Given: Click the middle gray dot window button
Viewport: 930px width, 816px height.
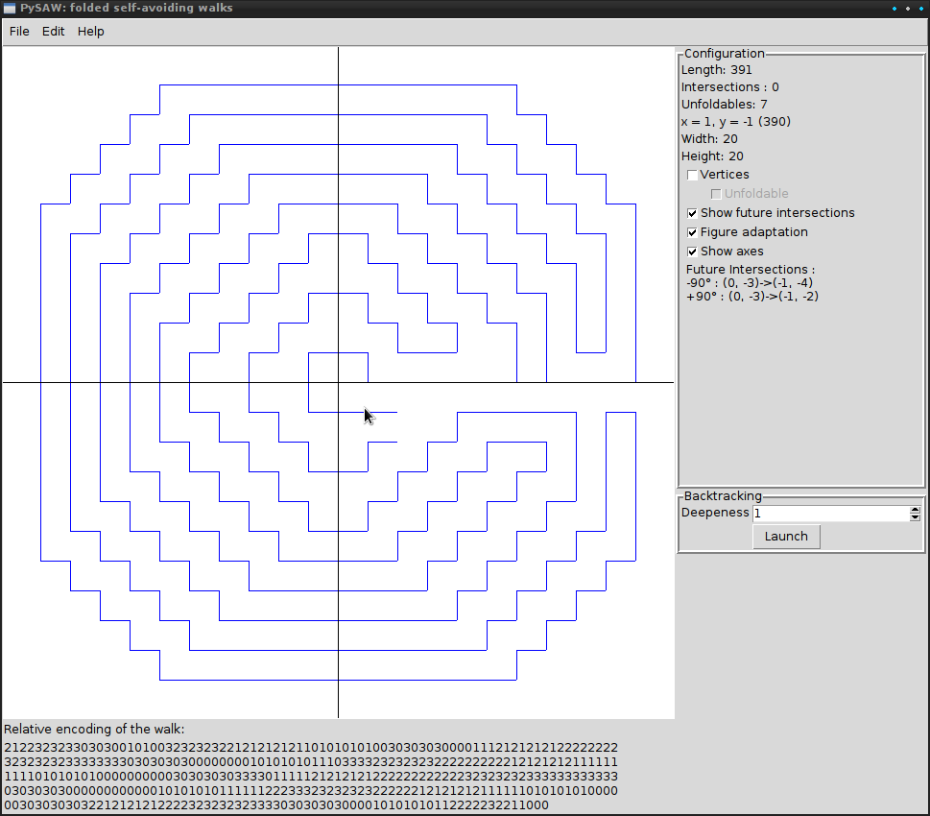Looking at the screenshot, I should point(907,9).
